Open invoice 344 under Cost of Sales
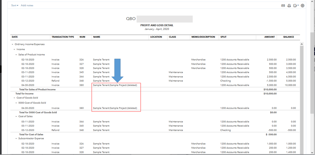315x155 pixels. point(81,122)
